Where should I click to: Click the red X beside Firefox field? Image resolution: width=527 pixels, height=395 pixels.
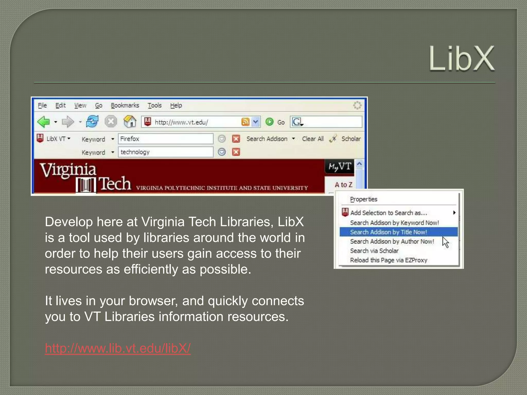(x=236, y=139)
